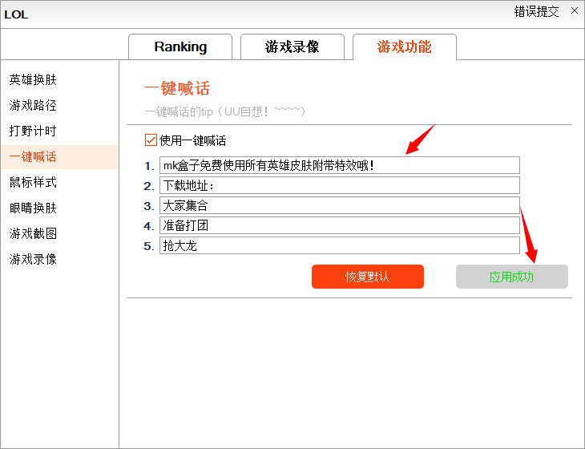This screenshot has width=585, height=449.
Task: Toggle the 使用一键喊话 checkbox
Action: click(x=151, y=140)
